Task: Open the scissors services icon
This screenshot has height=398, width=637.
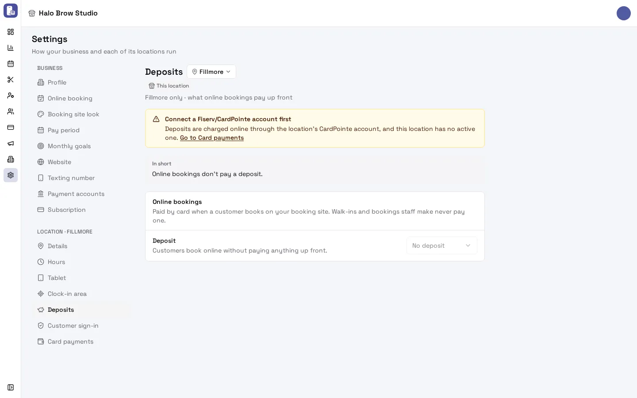Action: point(11,80)
